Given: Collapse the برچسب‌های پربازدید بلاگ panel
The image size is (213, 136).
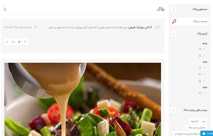Looking at the screenshot, I should click(x=174, y=110).
